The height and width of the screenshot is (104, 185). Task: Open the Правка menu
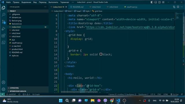(x=16, y=2)
